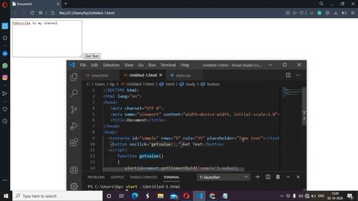Open the editor More Actions ellipsis
The width and height of the screenshot is (358, 201).
pyautogui.click(x=298, y=75)
